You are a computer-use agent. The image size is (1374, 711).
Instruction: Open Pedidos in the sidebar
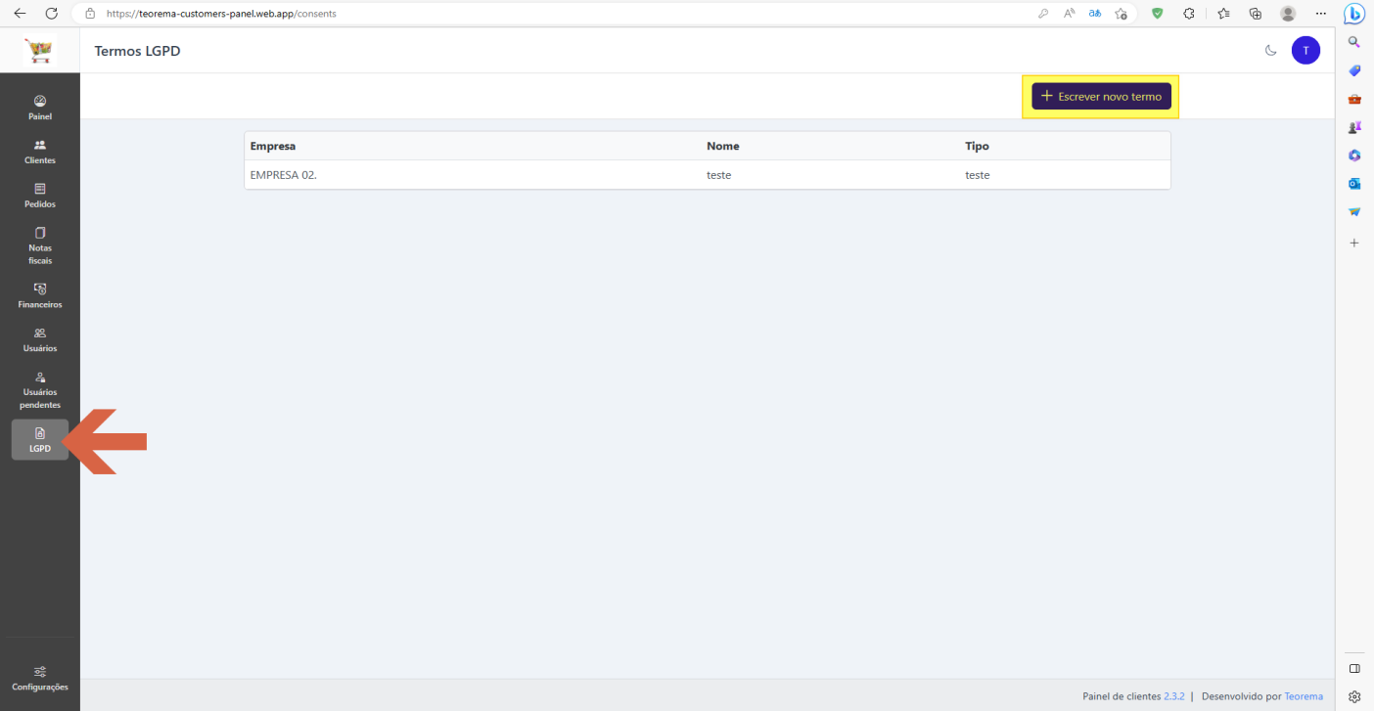pyautogui.click(x=40, y=196)
